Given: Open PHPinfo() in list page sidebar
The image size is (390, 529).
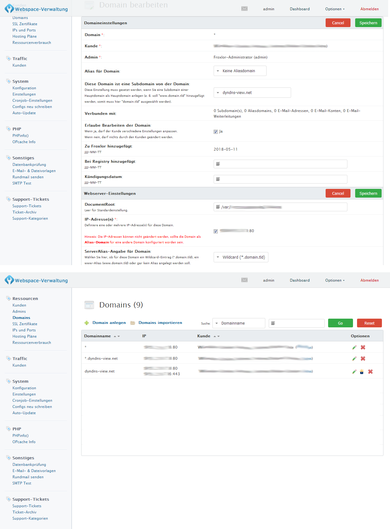Looking at the screenshot, I should coord(21,436).
